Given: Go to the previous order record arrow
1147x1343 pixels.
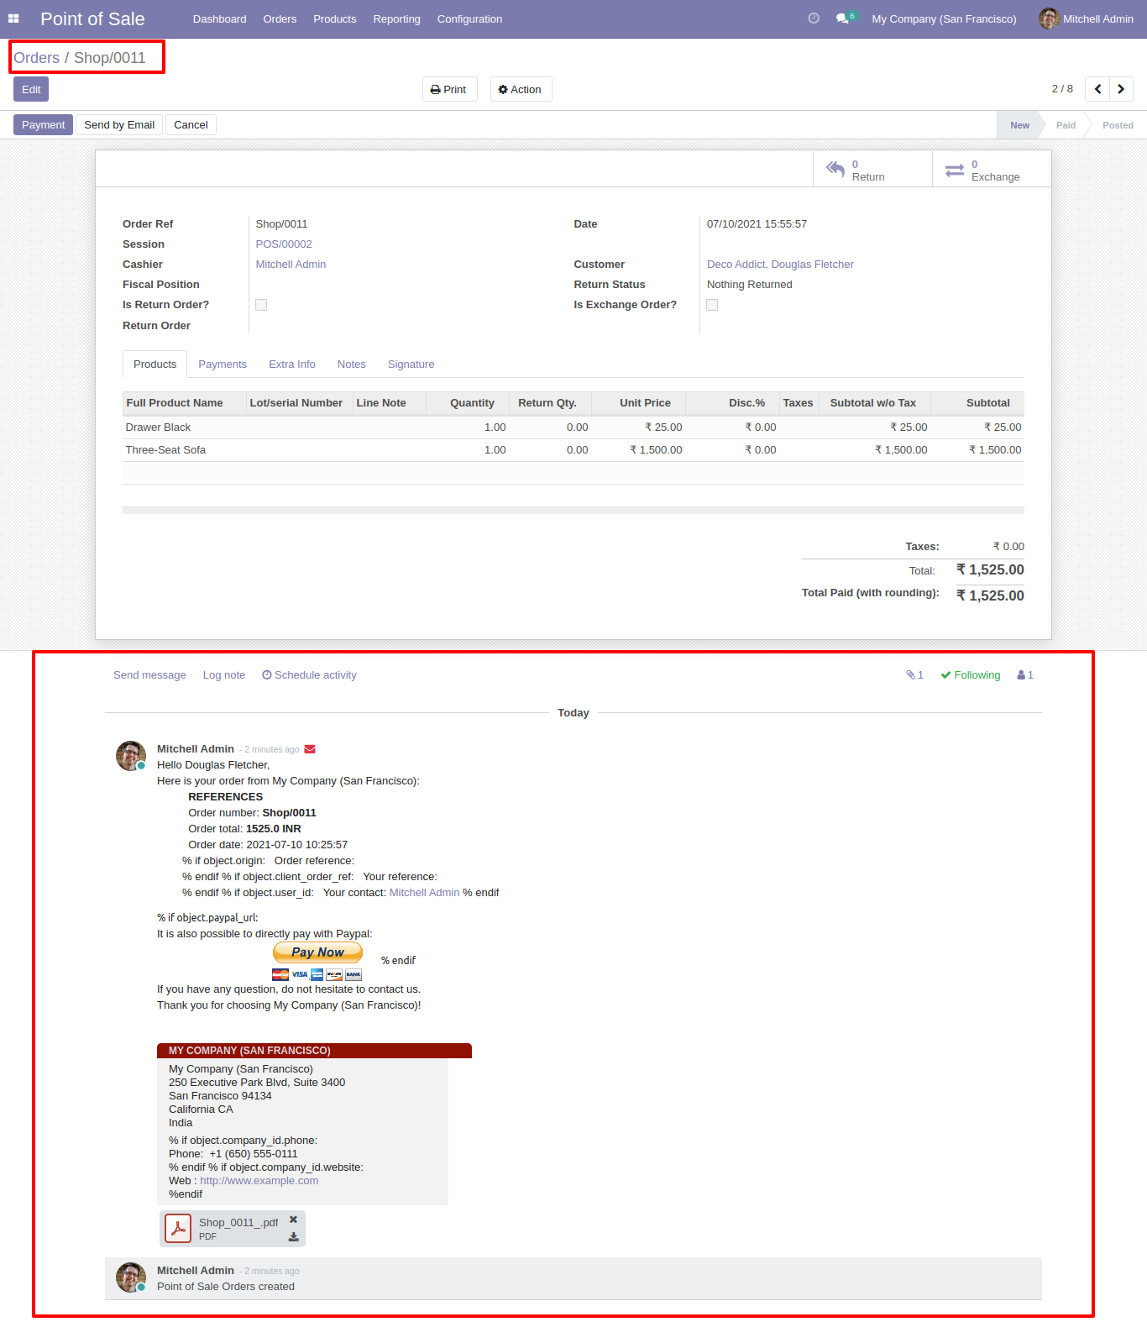Looking at the screenshot, I should [1097, 89].
